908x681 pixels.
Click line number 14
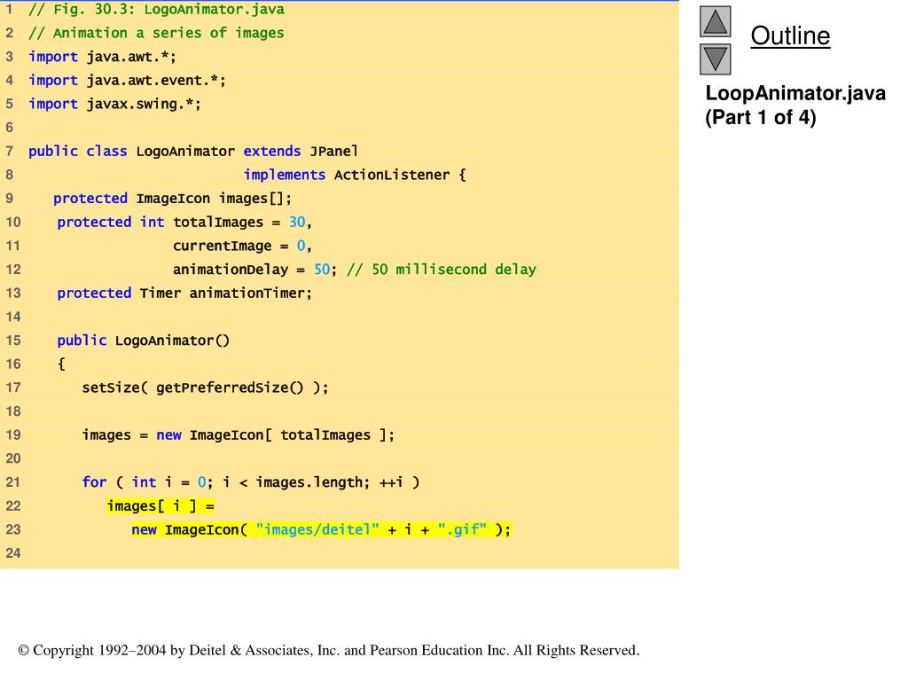click(x=12, y=317)
